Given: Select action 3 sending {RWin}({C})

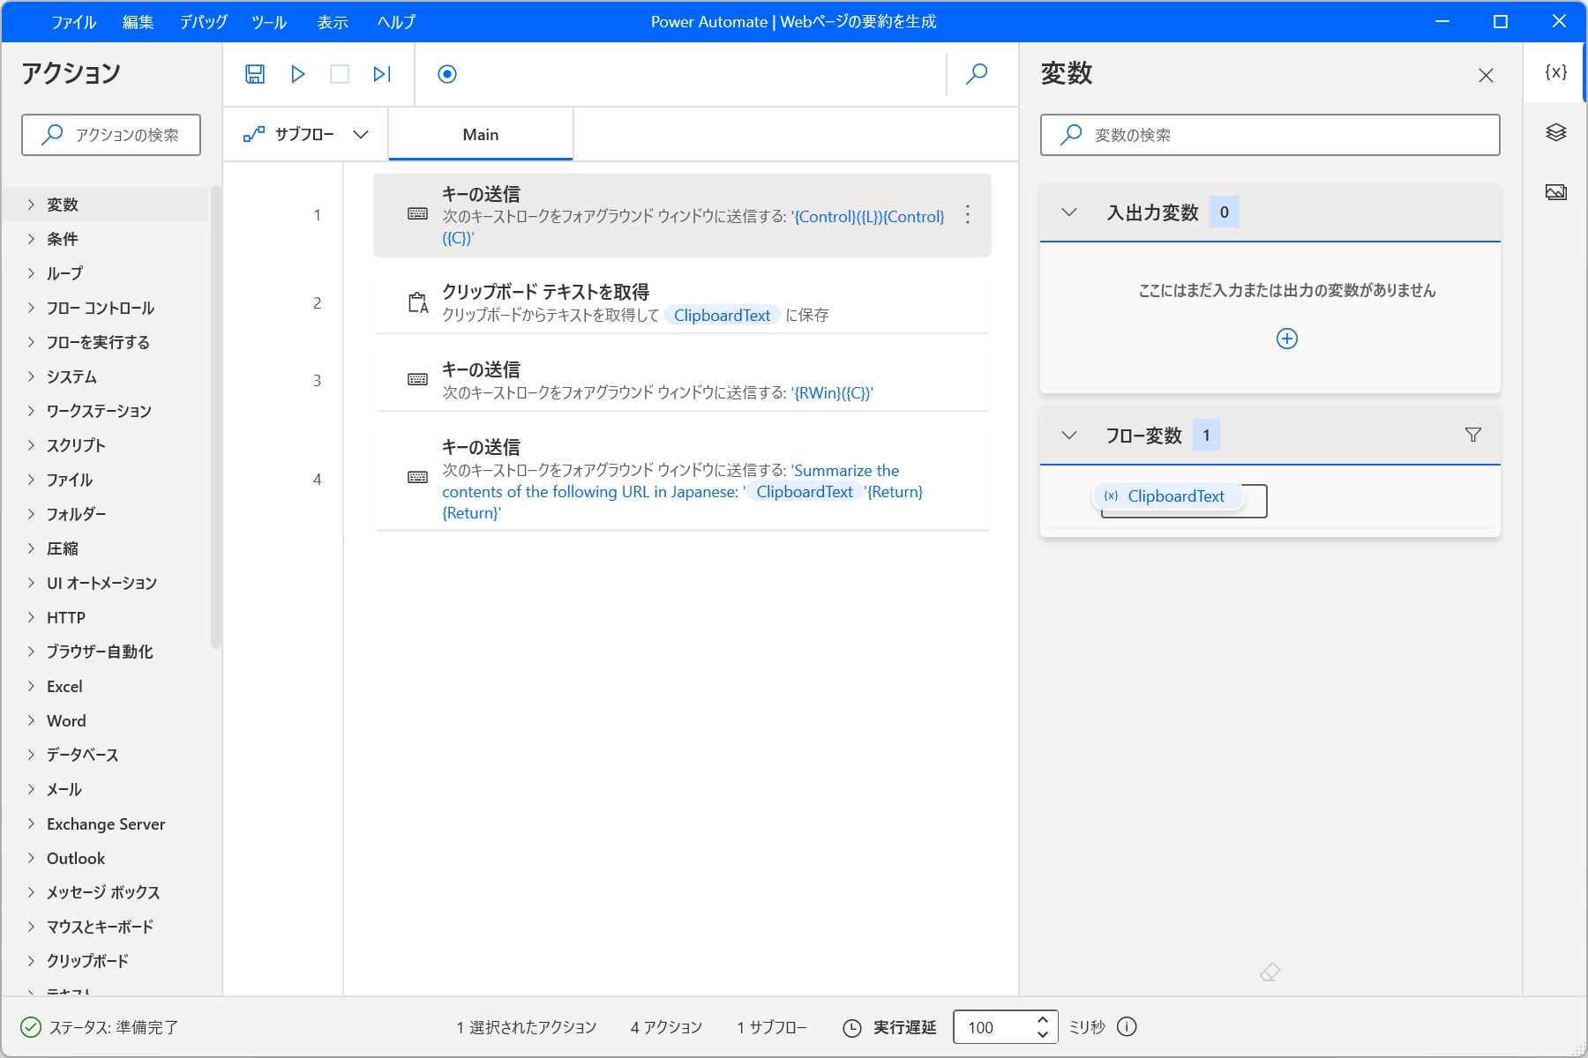Looking at the screenshot, I should pyautogui.click(x=682, y=380).
